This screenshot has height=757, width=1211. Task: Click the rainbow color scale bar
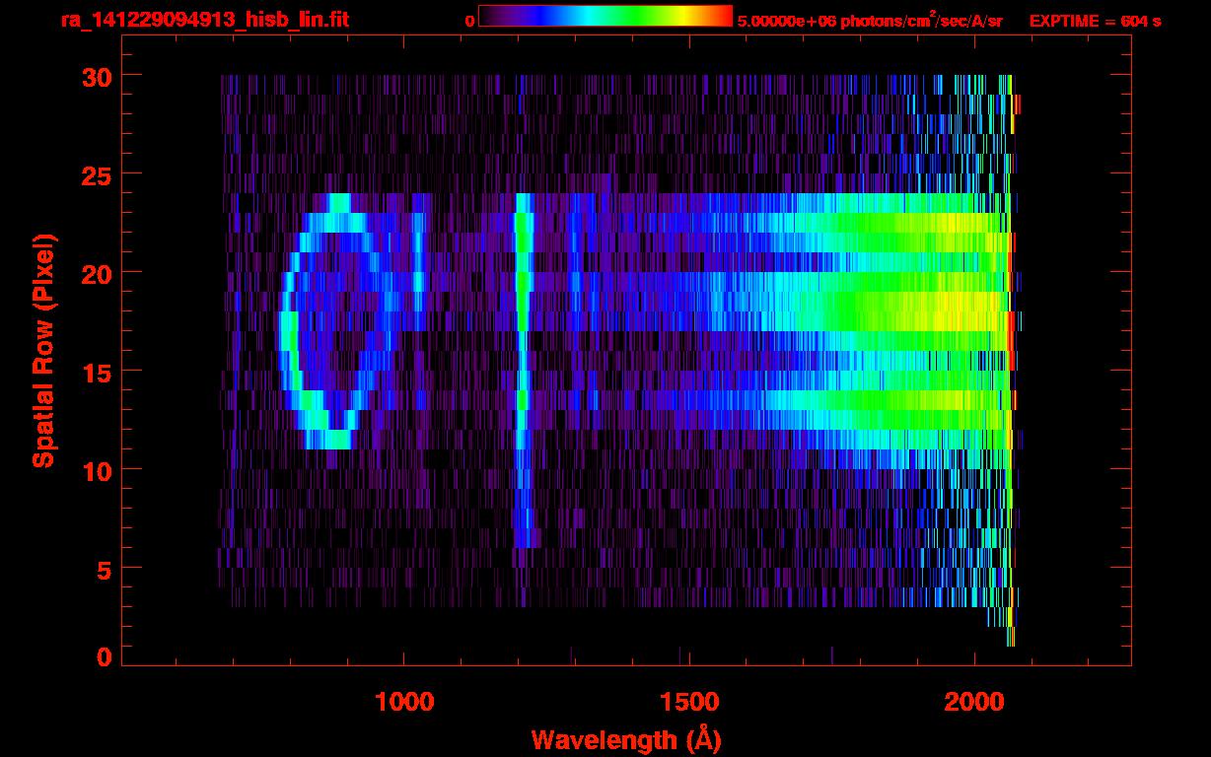point(605,16)
